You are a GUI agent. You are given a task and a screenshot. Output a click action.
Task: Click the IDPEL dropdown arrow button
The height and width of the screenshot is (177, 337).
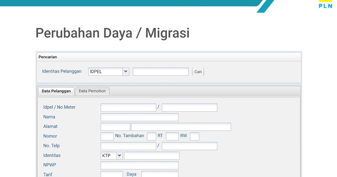coord(126,71)
